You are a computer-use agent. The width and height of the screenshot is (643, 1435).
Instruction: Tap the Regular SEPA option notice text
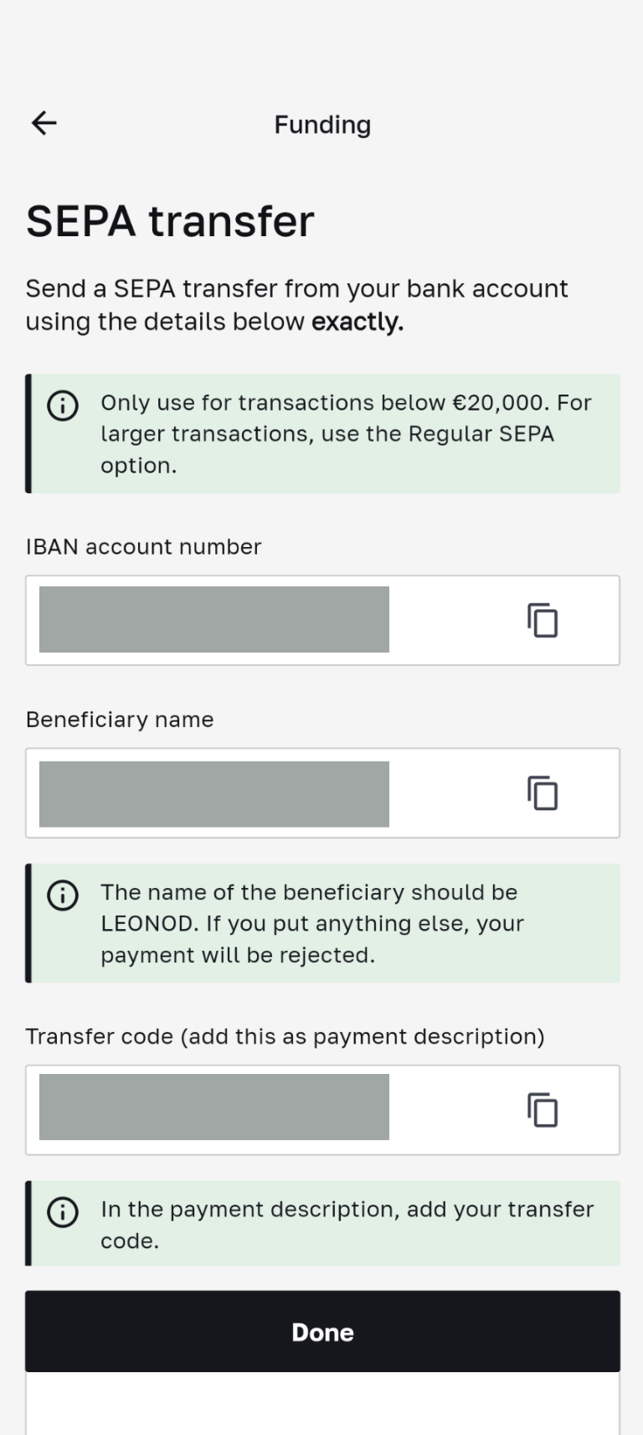point(346,434)
